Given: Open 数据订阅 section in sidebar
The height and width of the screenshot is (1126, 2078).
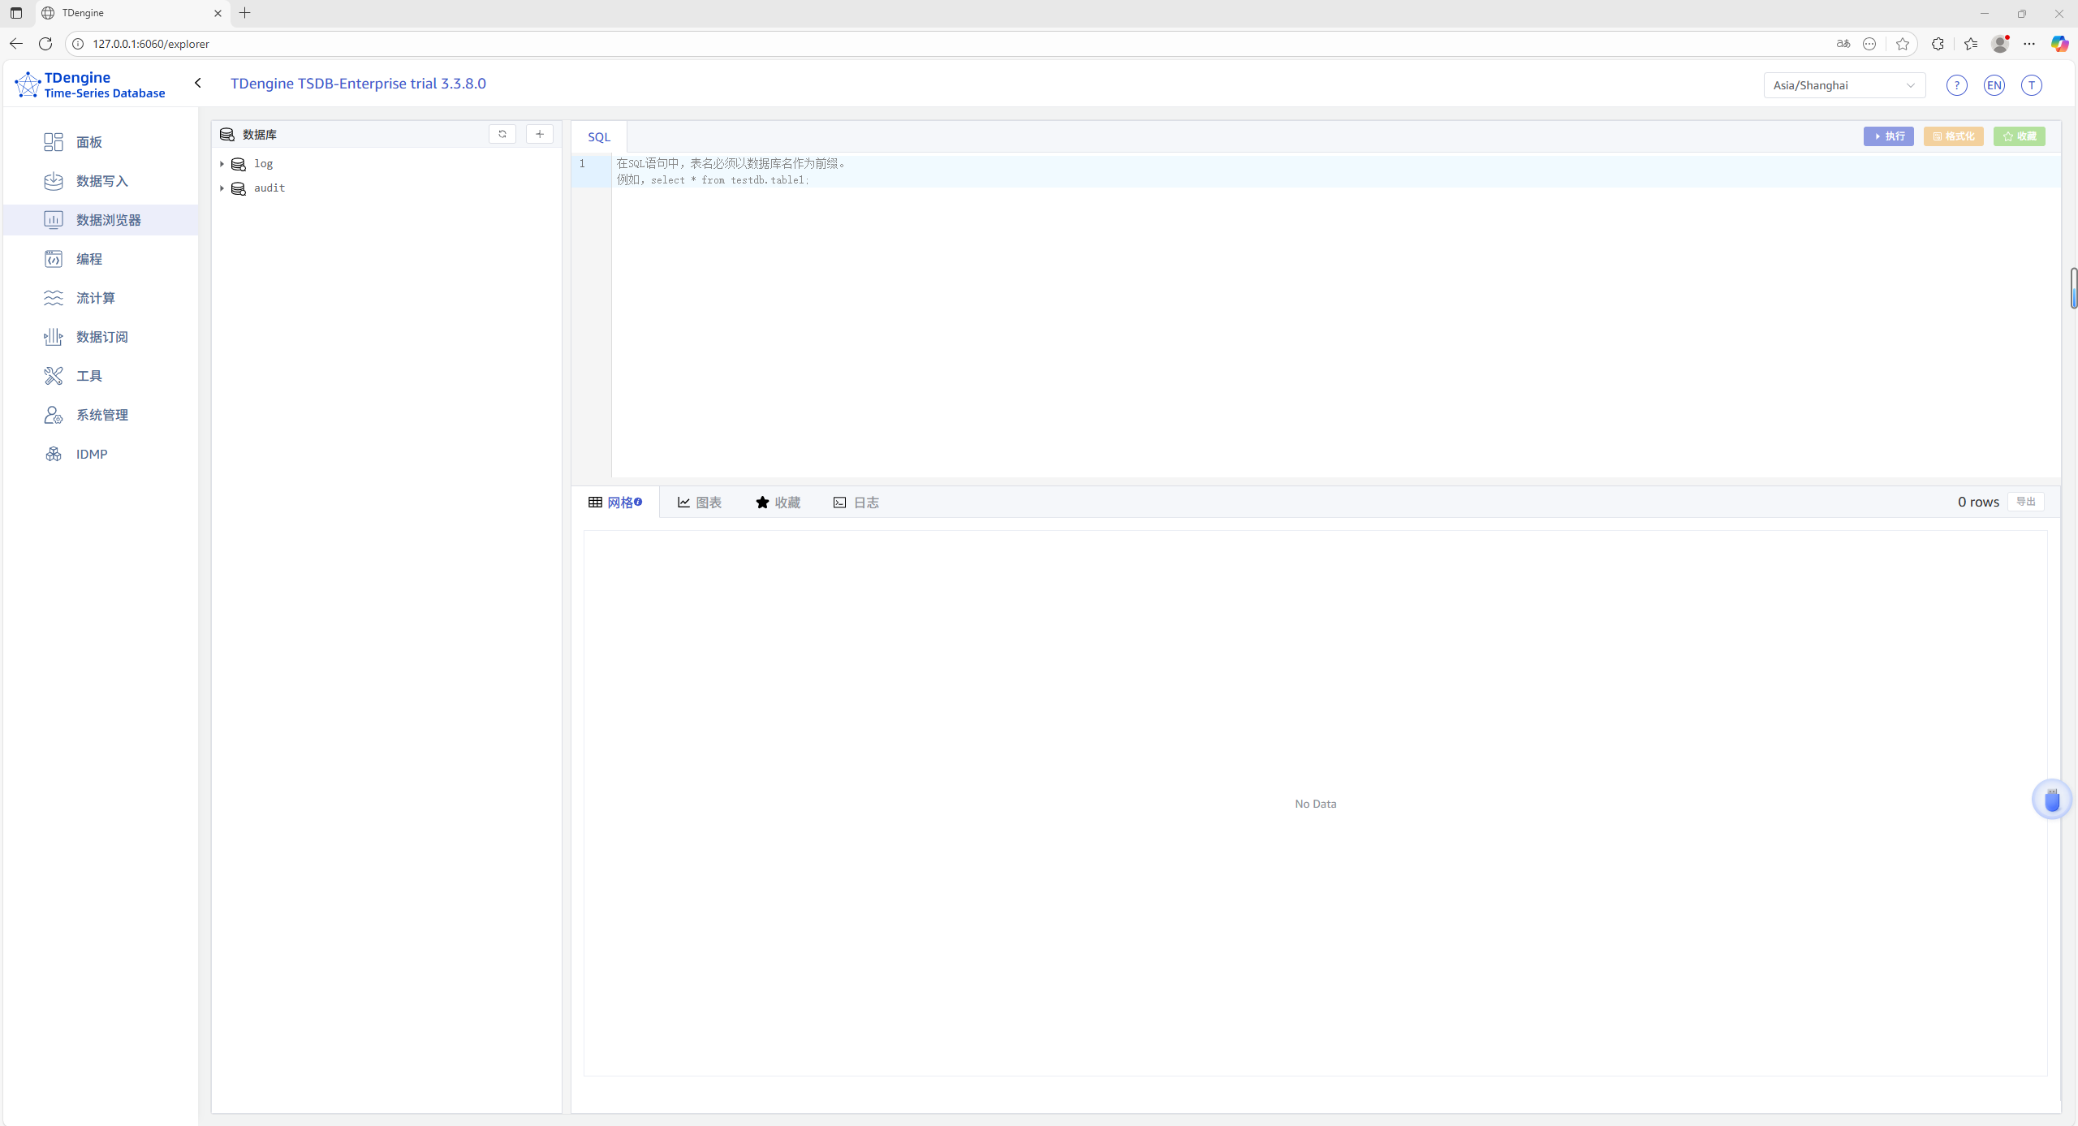Looking at the screenshot, I should coord(101,337).
